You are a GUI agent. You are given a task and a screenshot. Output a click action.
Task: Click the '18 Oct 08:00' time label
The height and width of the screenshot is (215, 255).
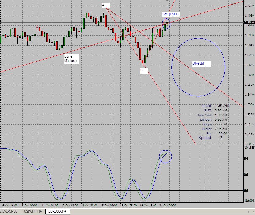pyautogui.click(x=128, y=206)
